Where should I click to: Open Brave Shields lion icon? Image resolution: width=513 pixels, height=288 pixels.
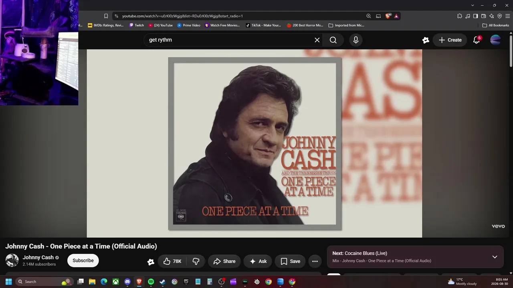[388, 16]
